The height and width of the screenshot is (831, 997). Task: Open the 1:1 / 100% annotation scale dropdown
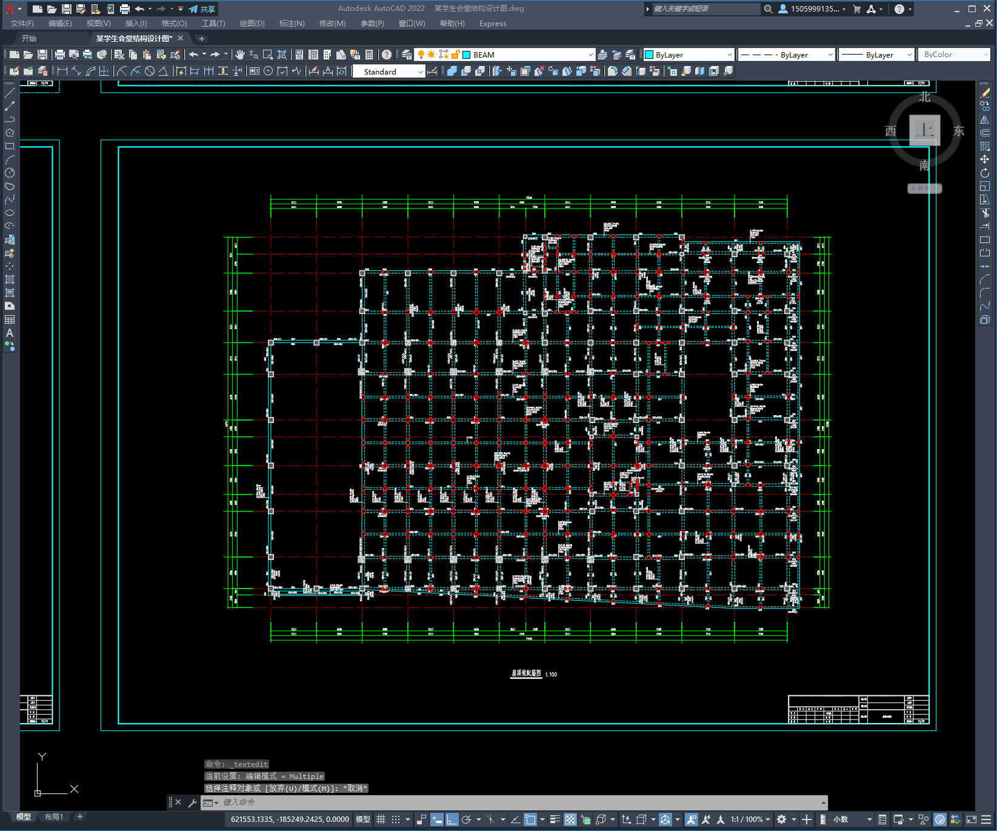[x=750, y=819]
